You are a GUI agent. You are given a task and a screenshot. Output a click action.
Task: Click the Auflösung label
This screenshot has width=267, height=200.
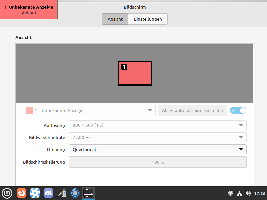click(x=54, y=126)
